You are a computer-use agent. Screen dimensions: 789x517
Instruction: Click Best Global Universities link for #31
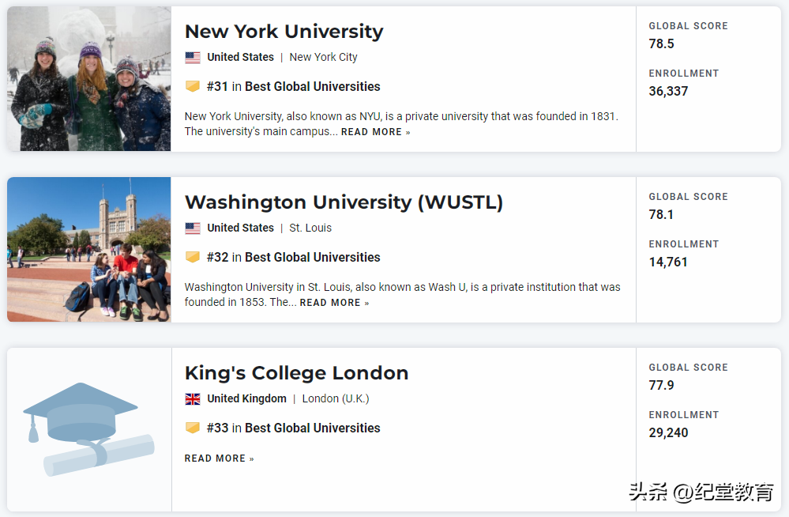312,86
